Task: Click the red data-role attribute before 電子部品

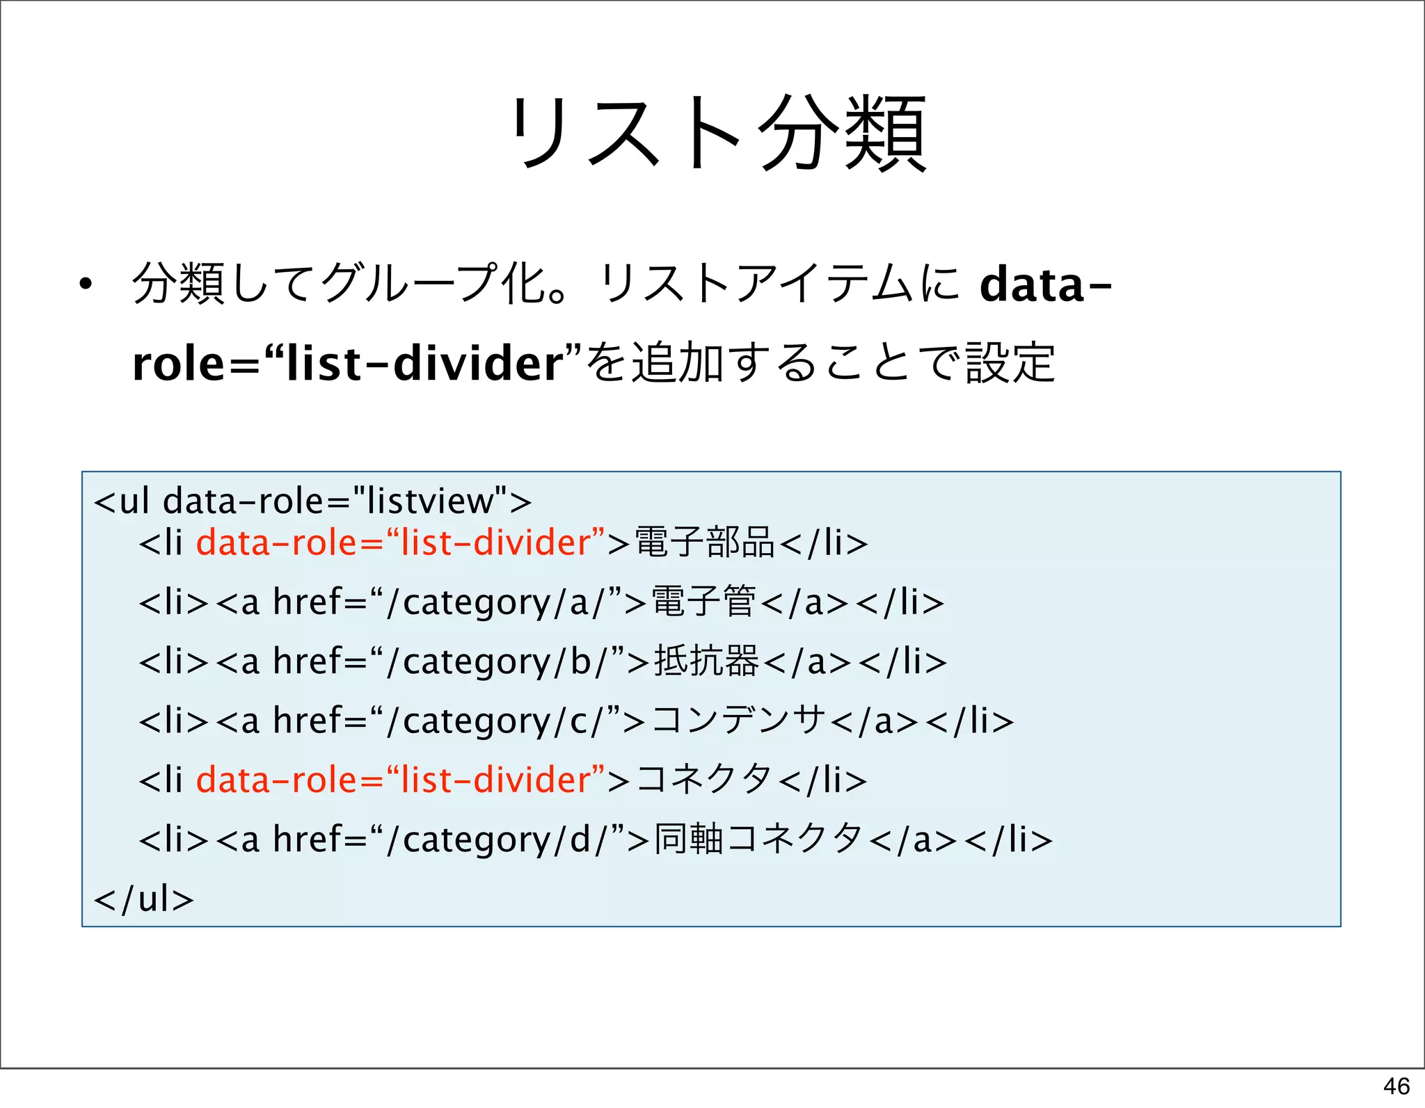Action: pyautogui.click(x=401, y=543)
